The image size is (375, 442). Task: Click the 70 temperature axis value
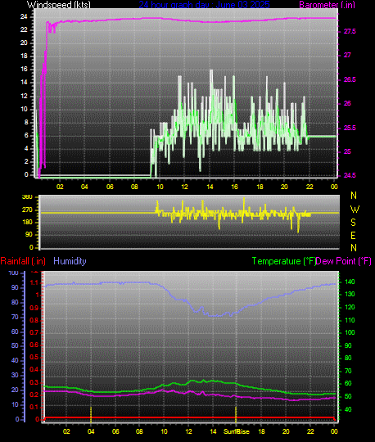pyautogui.click(x=348, y=371)
